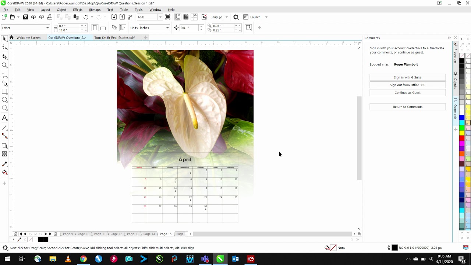Go to the last page arrow

50,234
